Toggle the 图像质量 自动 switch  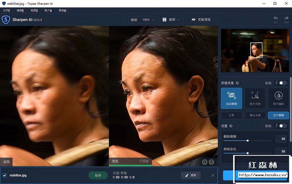[282, 83]
